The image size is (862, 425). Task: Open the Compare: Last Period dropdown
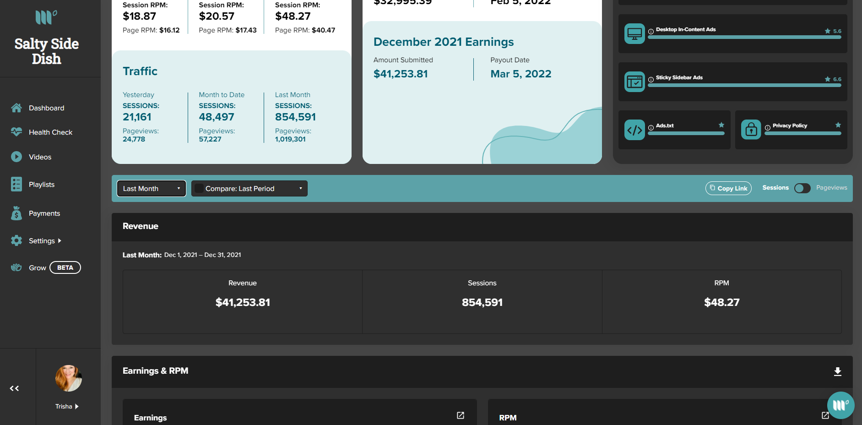click(249, 188)
